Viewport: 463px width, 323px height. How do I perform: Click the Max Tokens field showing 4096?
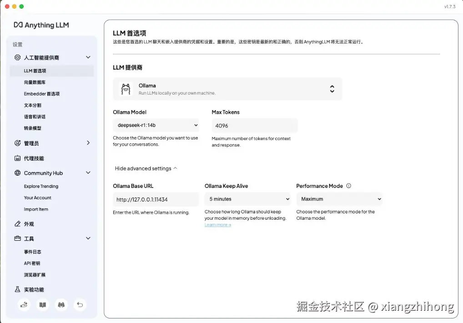(x=255, y=126)
